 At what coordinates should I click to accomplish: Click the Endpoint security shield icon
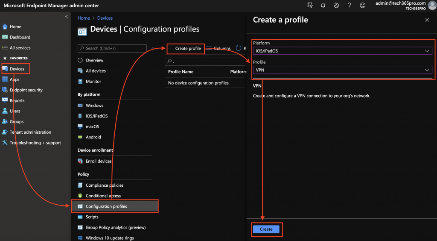tap(5, 90)
